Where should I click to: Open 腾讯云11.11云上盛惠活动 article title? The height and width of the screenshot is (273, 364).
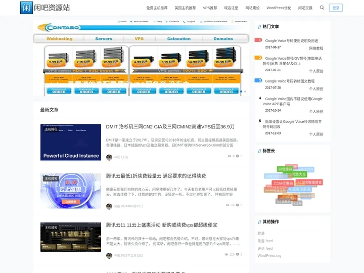tap(162, 225)
